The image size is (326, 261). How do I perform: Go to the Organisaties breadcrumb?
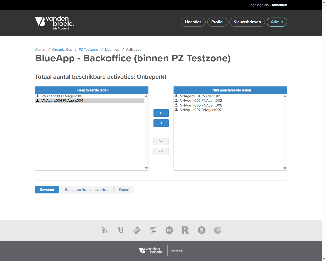pos(62,50)
